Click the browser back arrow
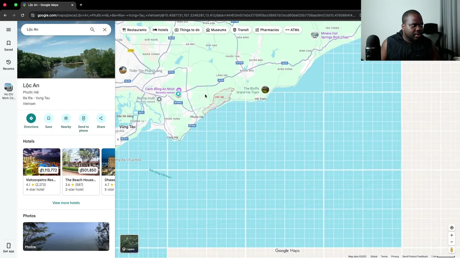This screenshot has width=460, height=258. point(5,15)
